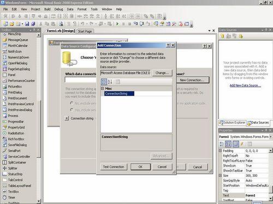The height and width of the screenshot is (204, 273).
Task: Click the StartPosition property value WindowsDefault
Action: coord(257,186)
